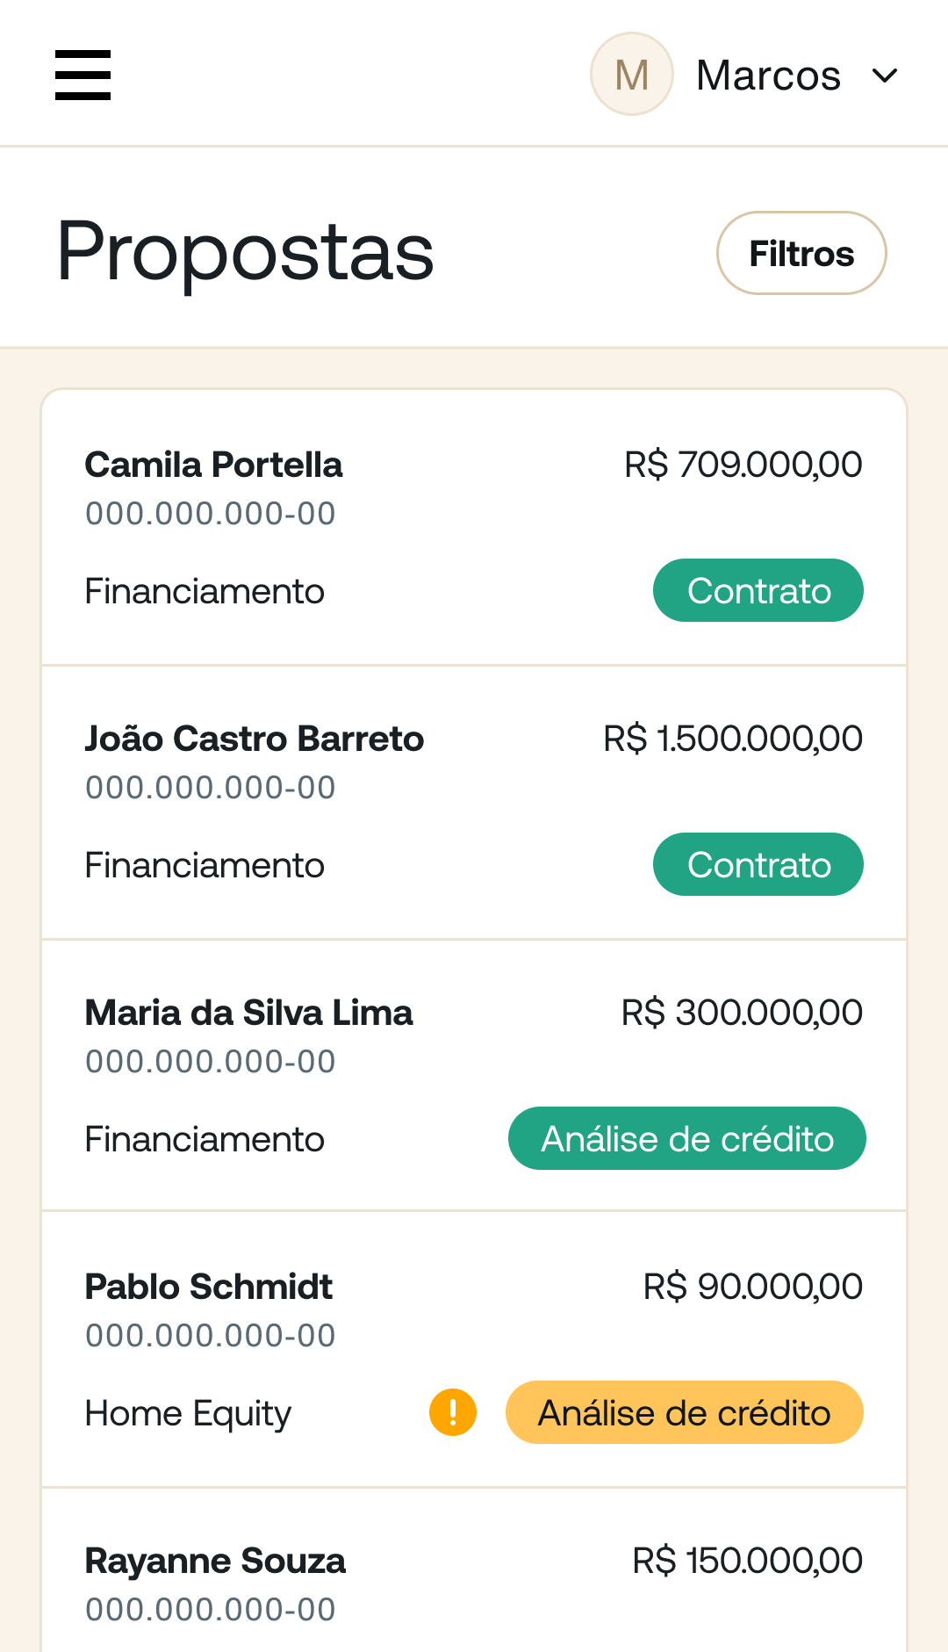Open Camila Portella's proposal

(213, 465)
